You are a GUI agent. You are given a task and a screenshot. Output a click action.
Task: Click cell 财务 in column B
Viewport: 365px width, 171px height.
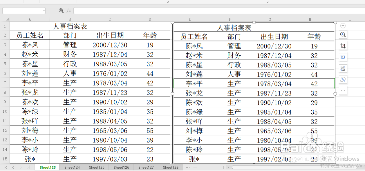click(x=70, y=54)
